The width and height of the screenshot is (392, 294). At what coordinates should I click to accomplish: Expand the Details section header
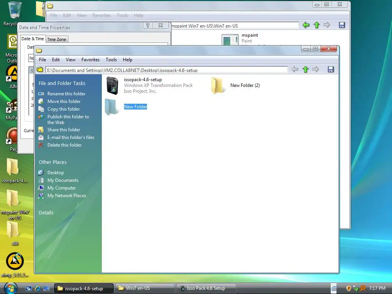click(46, 212)
